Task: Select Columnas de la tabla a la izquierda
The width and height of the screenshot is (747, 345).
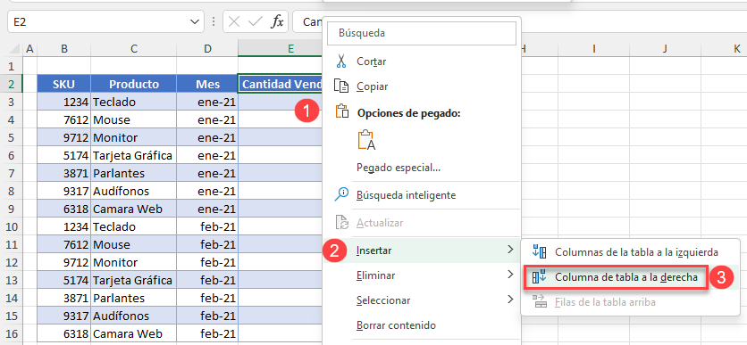Action: 636,252
